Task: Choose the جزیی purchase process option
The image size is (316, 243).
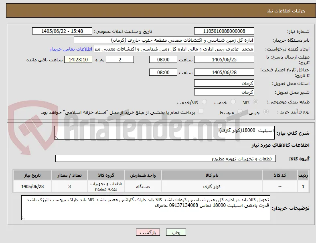Action: [x=266, y=112]
